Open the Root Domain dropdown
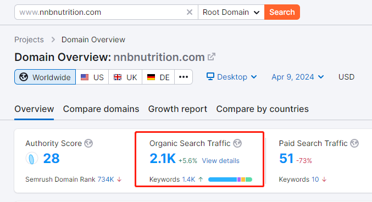 click(x=231, y=12)
